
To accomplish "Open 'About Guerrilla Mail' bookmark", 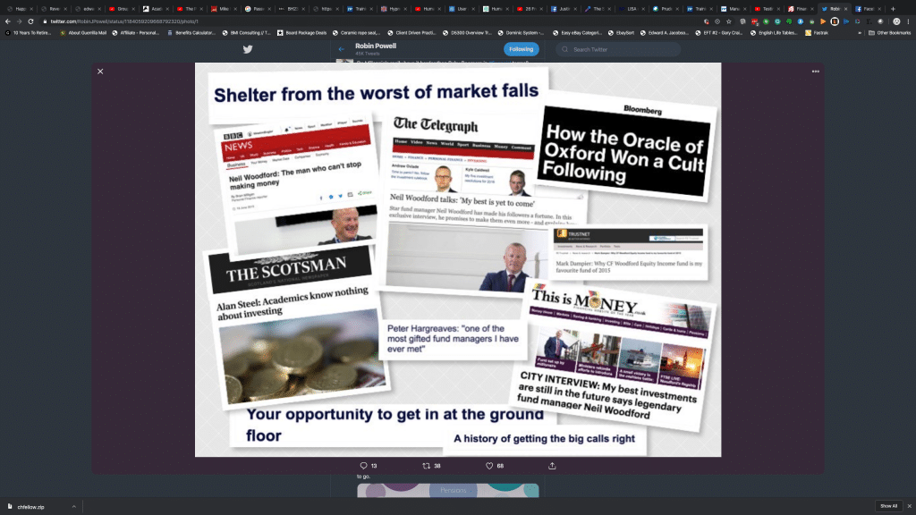I will pos(83,33).
